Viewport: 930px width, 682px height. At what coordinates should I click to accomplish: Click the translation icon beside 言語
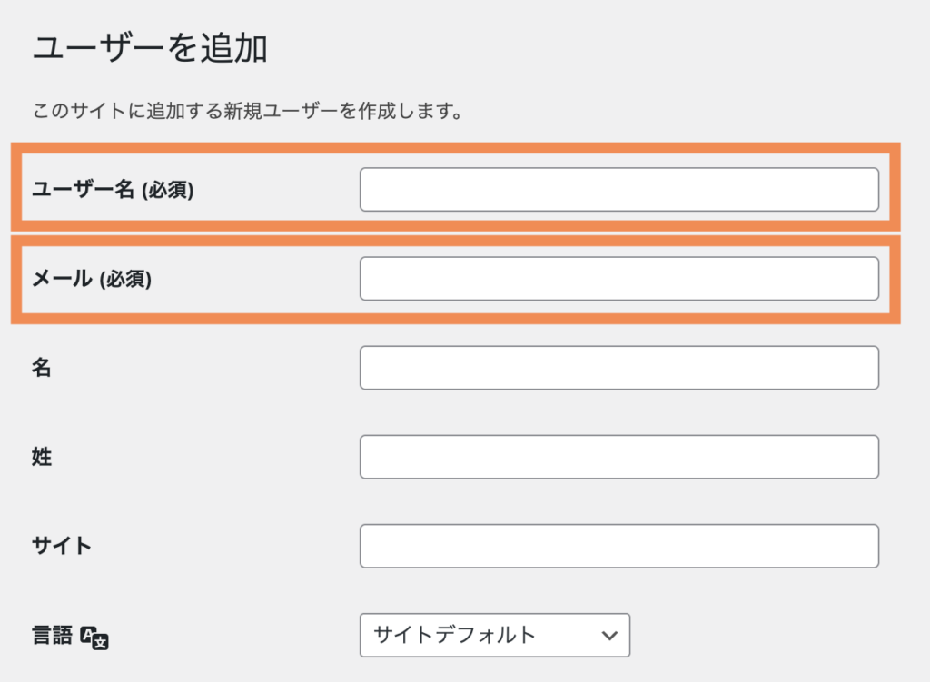pyautogui.click(x=94, y=638)
